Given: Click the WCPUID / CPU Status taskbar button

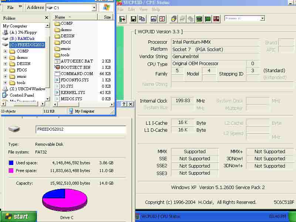Looking at the screenshot, I should coord(161,216).
